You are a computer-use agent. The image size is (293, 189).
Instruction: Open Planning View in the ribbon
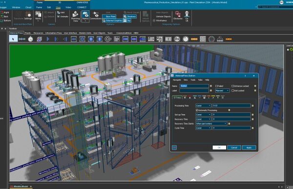pos(76,17)
